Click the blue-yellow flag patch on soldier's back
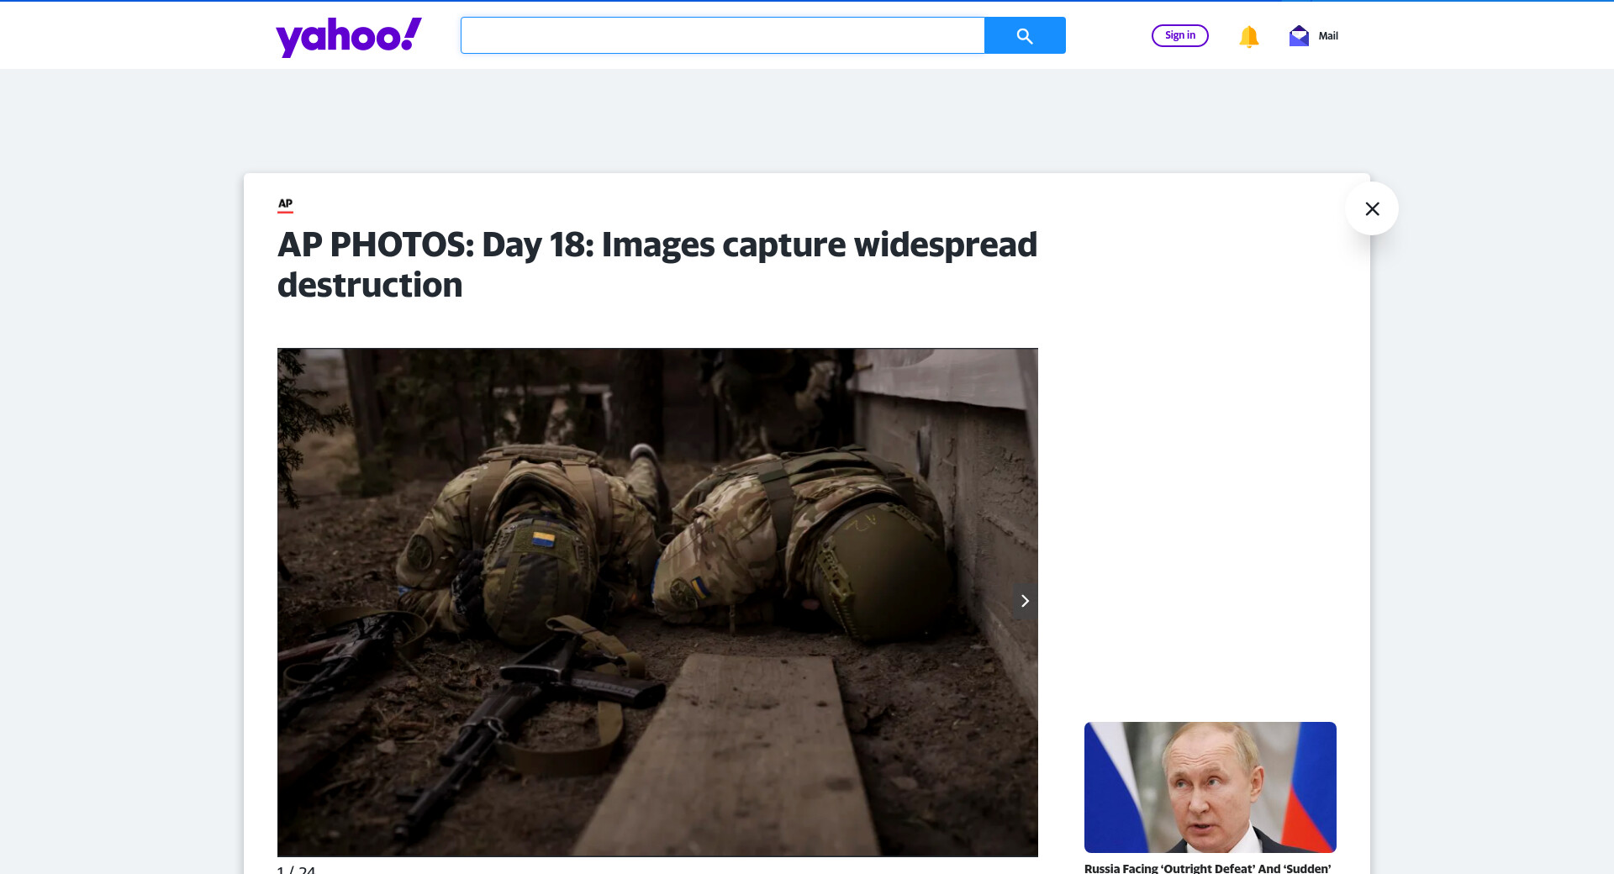The height and width of the screenshot is (874, 1614). (x=544, y=540)
